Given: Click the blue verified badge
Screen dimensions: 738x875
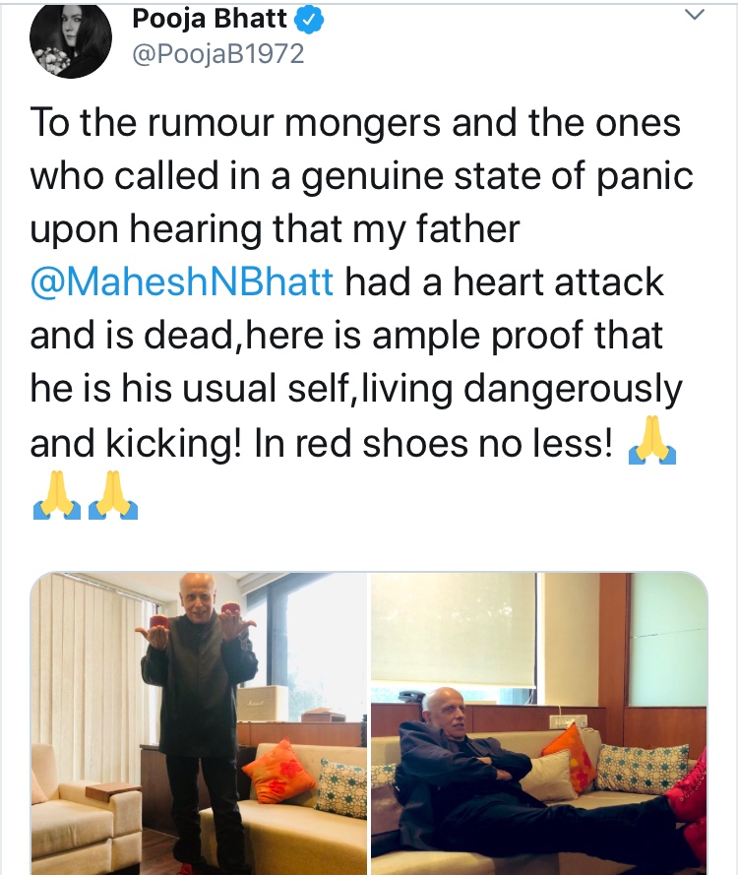Looking at the screenshot, I should pos(308,20).
